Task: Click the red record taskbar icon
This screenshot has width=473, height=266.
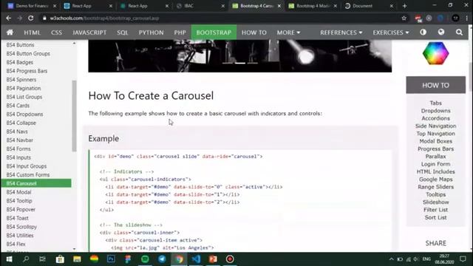Action: pyautogui.click(x=230, y=259)
